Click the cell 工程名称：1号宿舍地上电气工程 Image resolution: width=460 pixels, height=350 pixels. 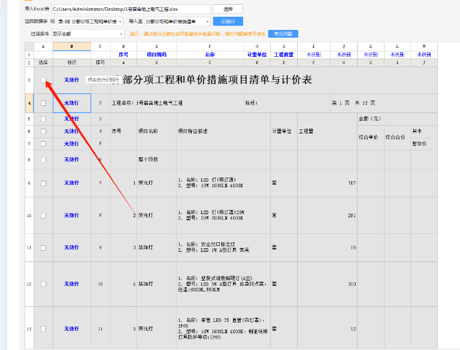click(x=177, y=103)
